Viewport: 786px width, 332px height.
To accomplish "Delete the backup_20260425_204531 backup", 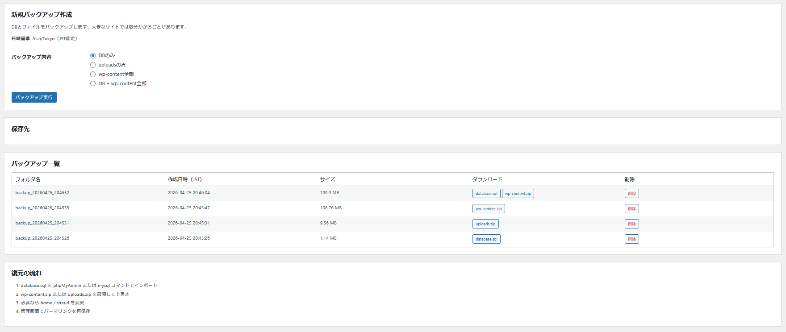I will (631, 224).
